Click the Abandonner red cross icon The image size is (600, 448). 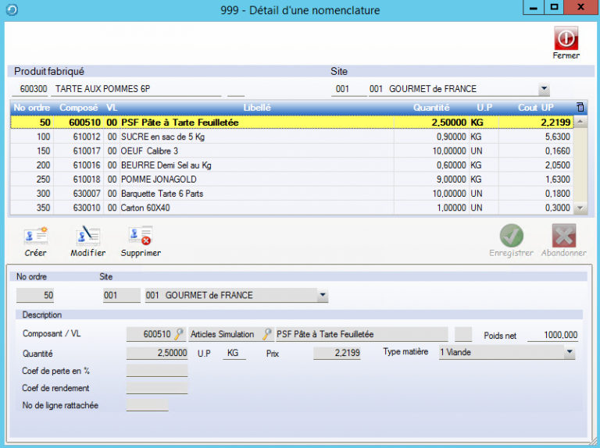click(x=563, y=236)
